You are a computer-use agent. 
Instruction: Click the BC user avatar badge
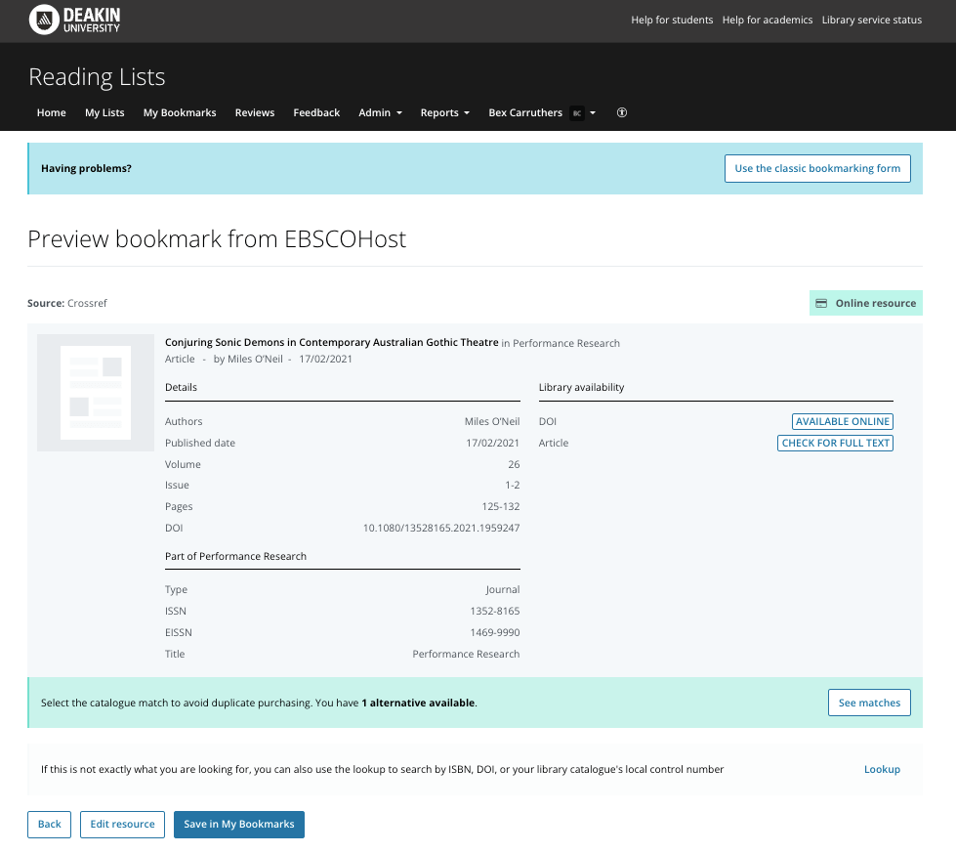[576, 113]
